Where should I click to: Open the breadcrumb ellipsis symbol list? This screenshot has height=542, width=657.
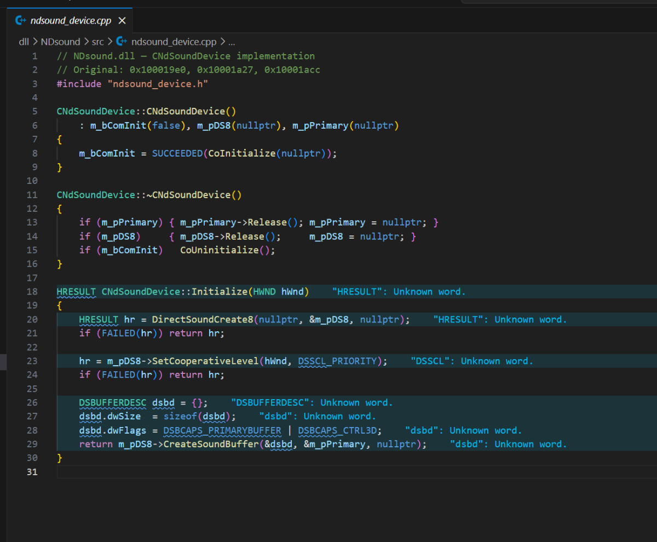click(x=231, y=42)
